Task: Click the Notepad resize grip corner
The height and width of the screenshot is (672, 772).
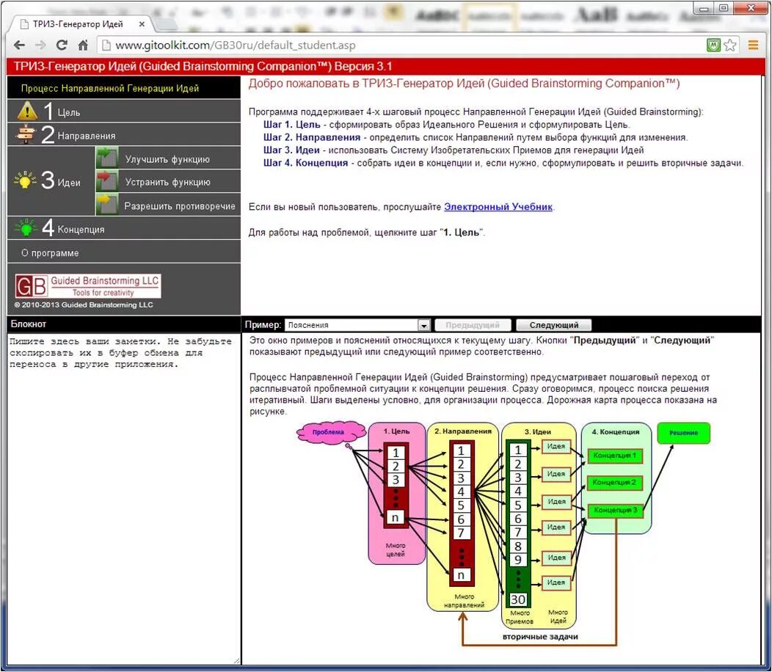Action: (x=237, y=661)
